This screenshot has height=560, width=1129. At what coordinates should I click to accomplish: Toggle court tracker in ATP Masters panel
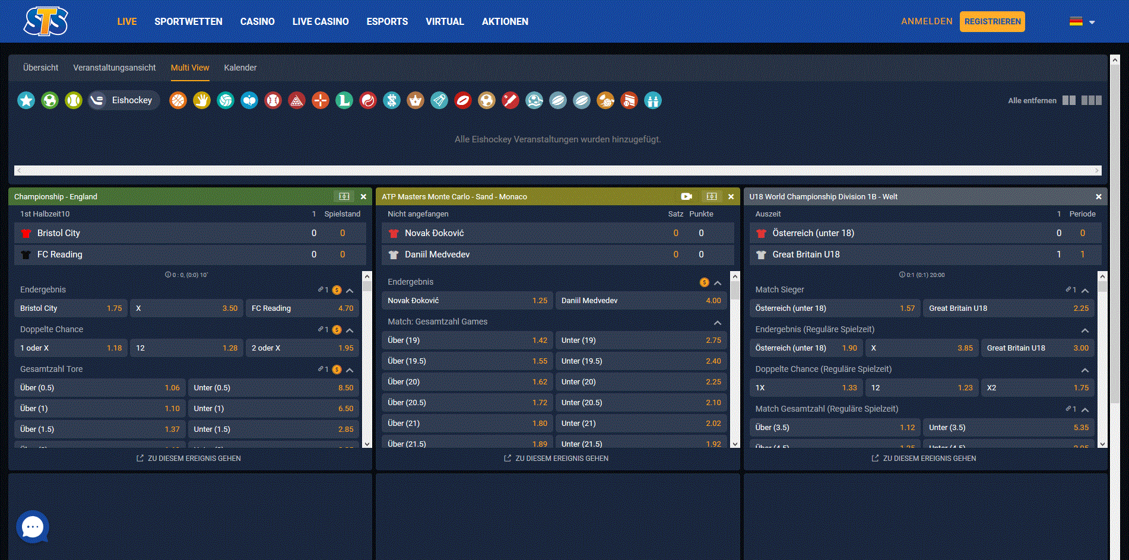(x=712, y=196)
